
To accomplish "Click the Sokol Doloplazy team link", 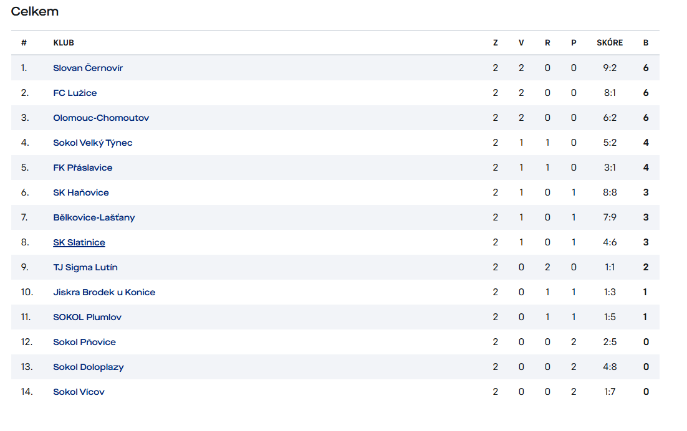I will coord(88,367).
